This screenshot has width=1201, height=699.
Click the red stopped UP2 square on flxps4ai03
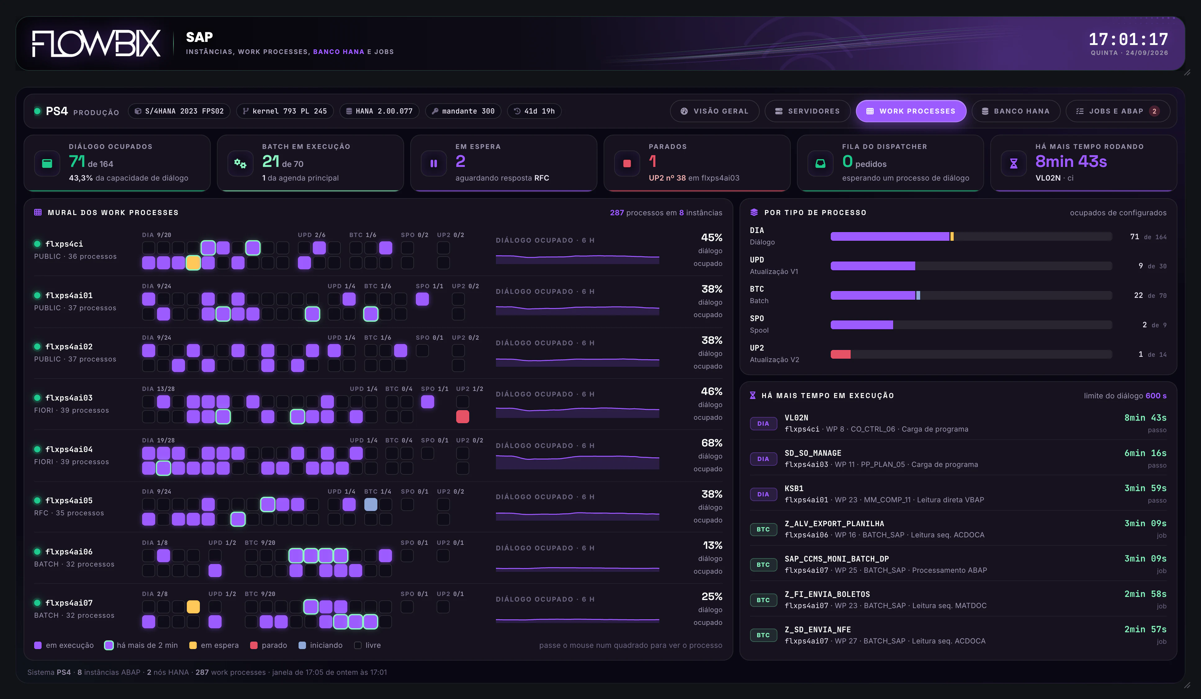click(462, 417)
